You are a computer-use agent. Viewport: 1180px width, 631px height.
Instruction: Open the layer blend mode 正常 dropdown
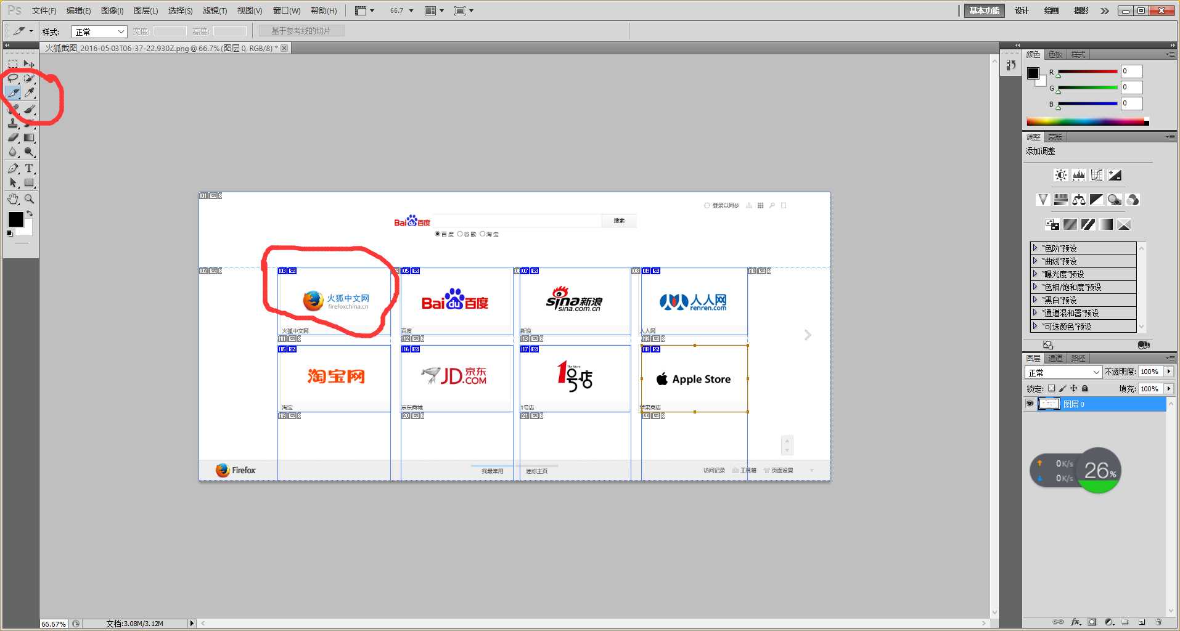(x=1063, y=372)
